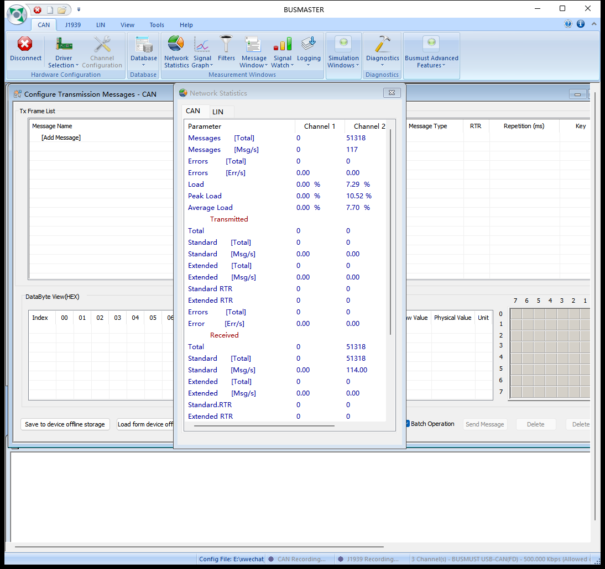The width and height of the screenshot is (605, 569).
Task: Open the Message Window icon
Action: click(x=253, y=44)
